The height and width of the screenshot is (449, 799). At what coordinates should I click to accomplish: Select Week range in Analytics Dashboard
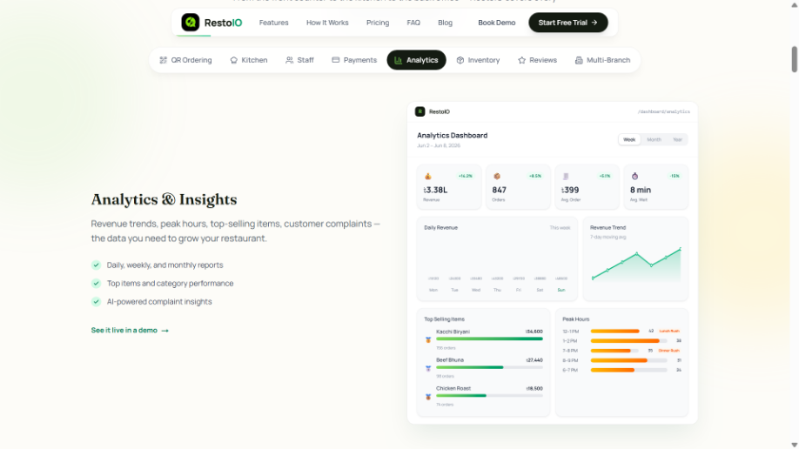tap(629, 139)
